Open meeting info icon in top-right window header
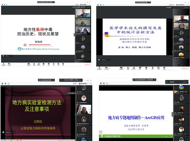The image size is (190, 141). point(98,5)
